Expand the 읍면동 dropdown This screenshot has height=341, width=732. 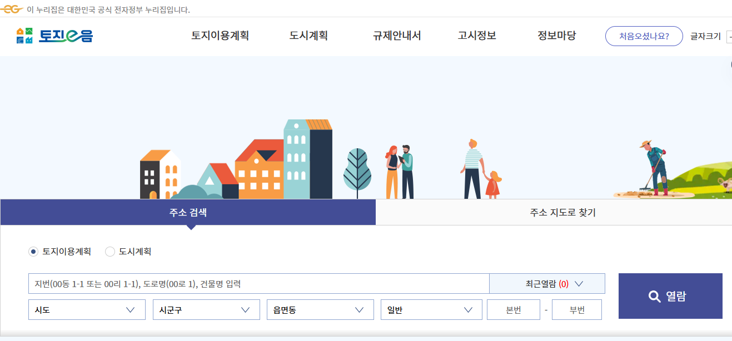click(320, 309)
